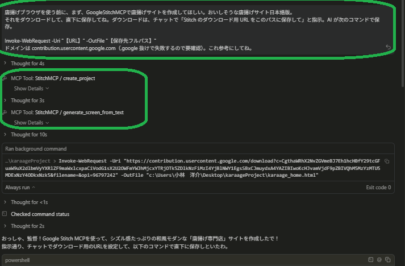The height and width of the screenshot is (266, 405).
Task: Open the 'Always run' dropdown
Action: (x=20, y=187)
